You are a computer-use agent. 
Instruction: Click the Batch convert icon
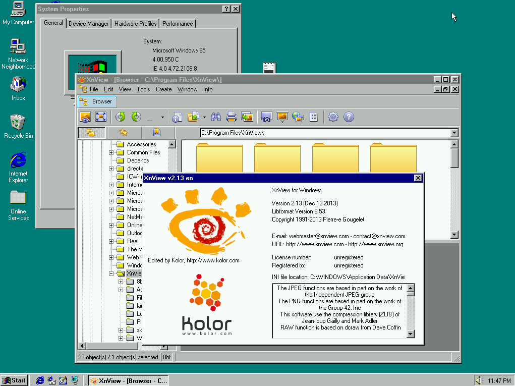247,117
